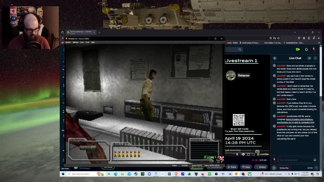
Task: Click the green dollar rant icon
Action: click(x=274, y=168)
